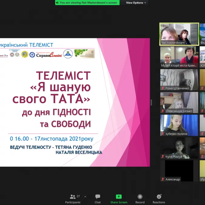Select Iryna Posnyk video thumbnail
This screenshot has width=205, height=205.
pyautogui.click(x=179, y=148)
